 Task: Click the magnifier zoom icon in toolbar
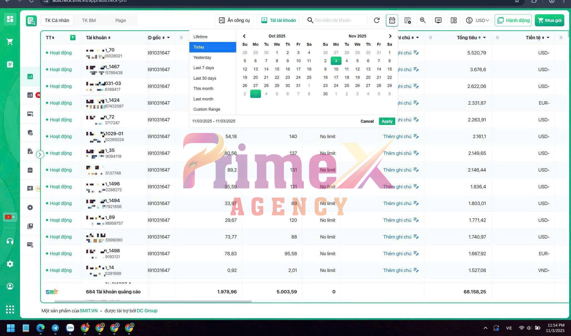click(x=423, y=20)
